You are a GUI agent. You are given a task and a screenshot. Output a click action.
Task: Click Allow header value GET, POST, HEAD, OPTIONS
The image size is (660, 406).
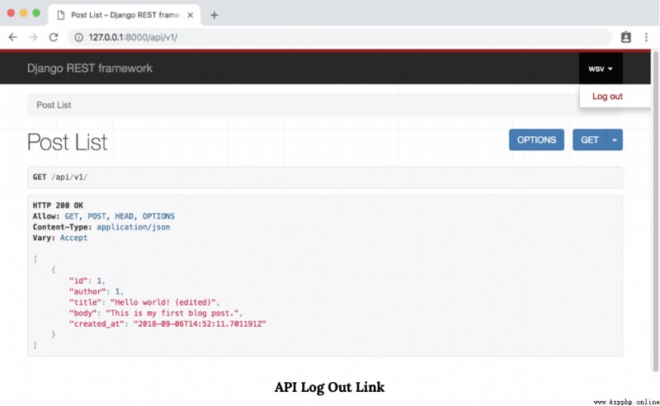(120, 216)
